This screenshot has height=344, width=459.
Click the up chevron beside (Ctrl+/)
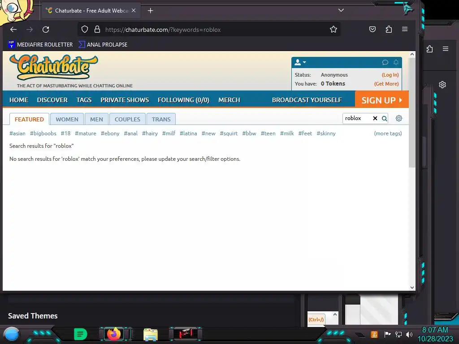pos(335,314)
